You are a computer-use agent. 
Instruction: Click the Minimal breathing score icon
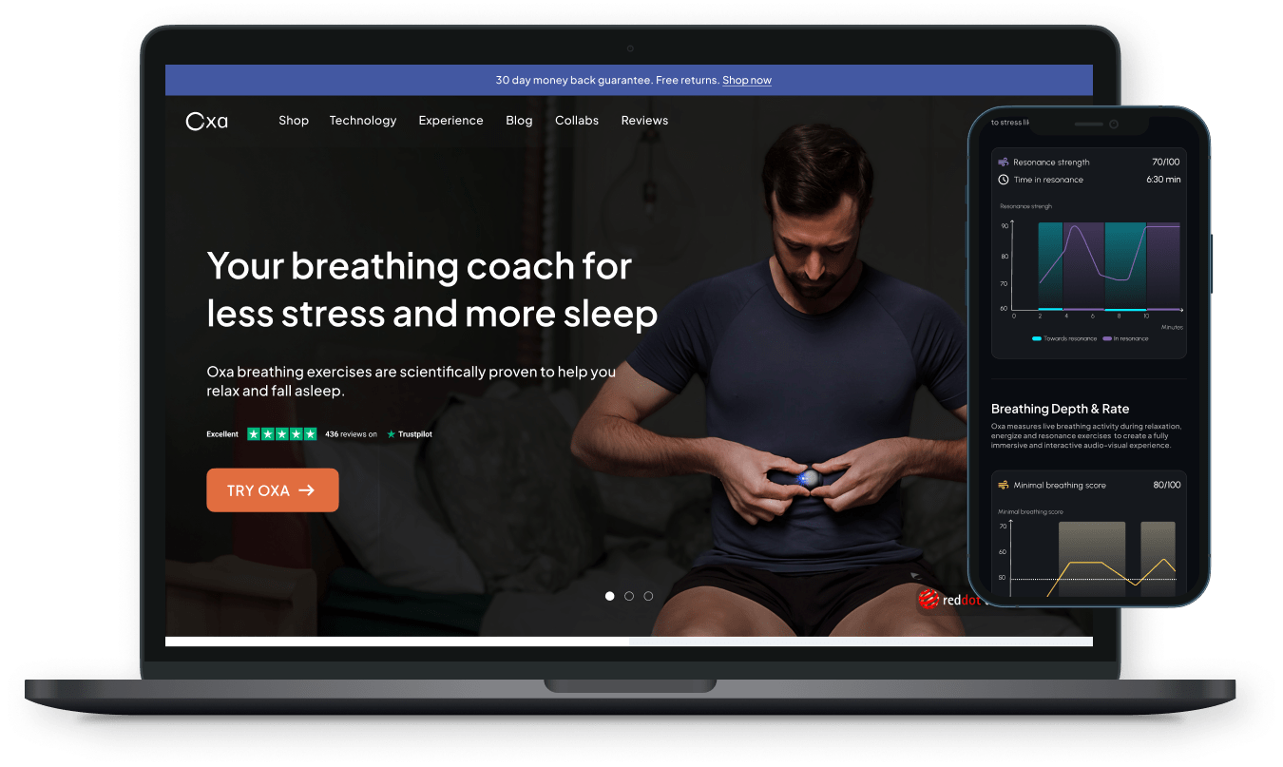coord(1004,486)
